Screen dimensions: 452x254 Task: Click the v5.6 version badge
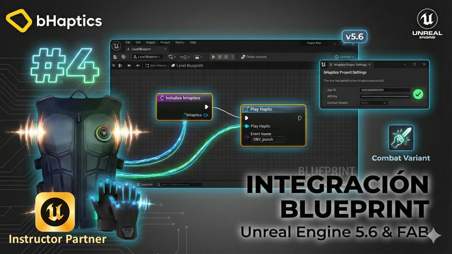tap(355, 37)
